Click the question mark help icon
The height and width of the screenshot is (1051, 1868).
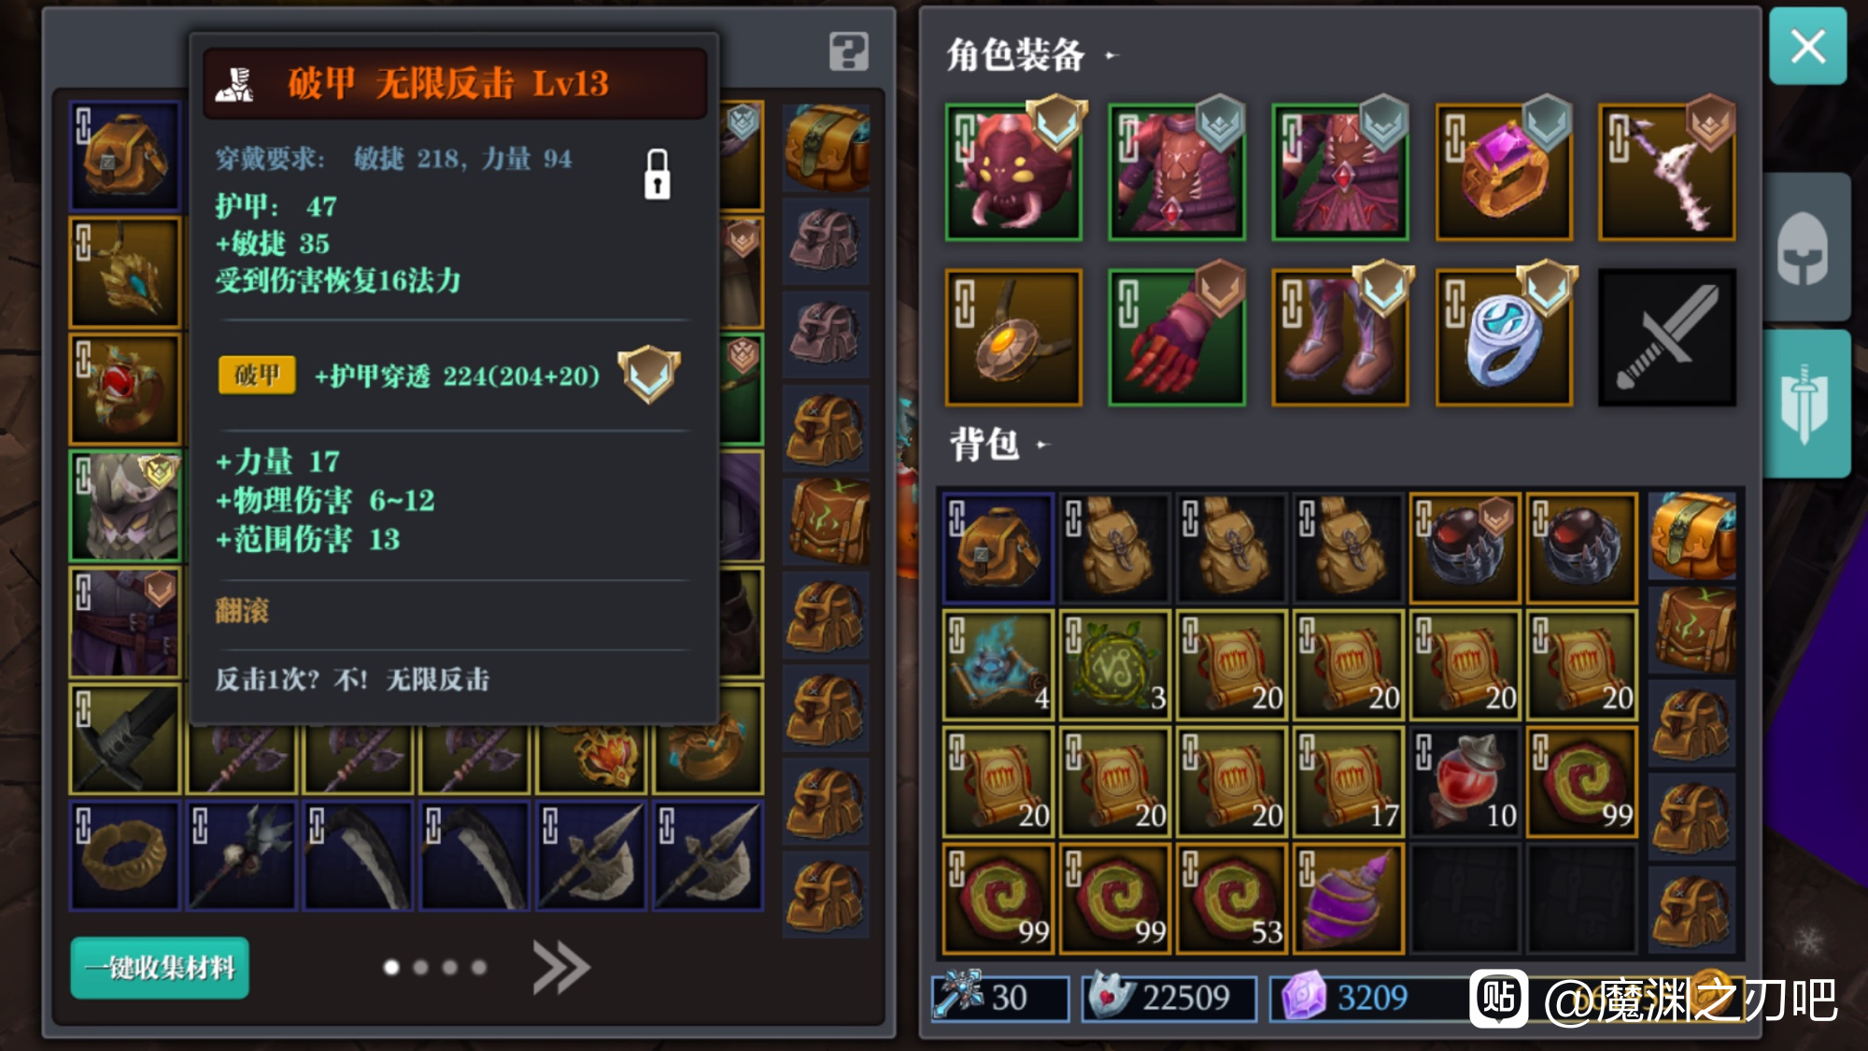[x=848, y=51]
